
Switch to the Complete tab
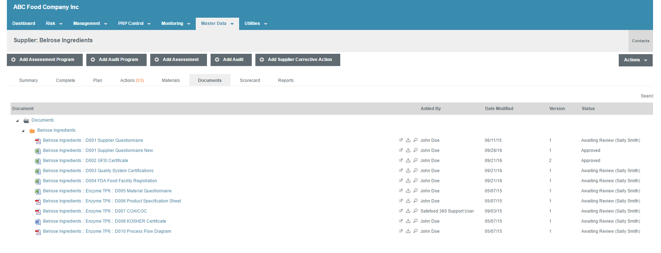tap(65, 80)
